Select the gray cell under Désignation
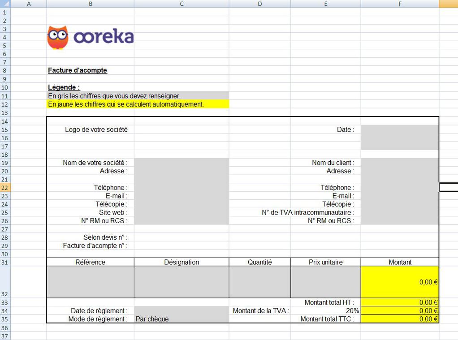 coord(181,282)
